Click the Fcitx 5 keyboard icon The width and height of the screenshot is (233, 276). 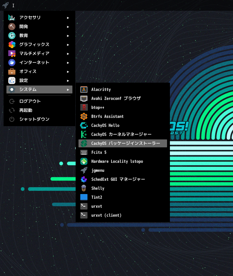click(x=84, y=152)
